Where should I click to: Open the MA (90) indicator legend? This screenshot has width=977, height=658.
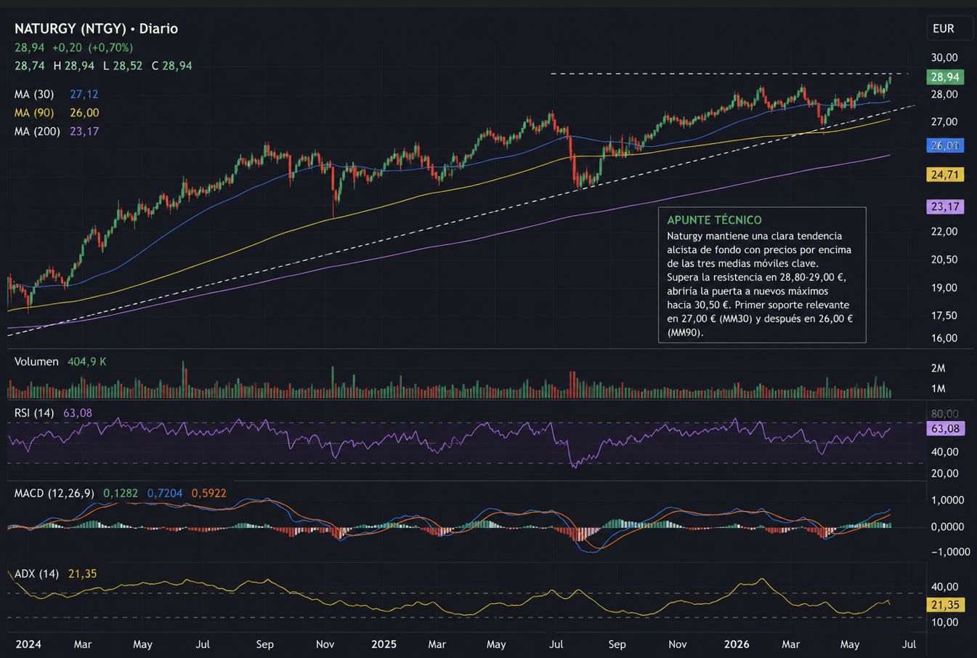34,113
